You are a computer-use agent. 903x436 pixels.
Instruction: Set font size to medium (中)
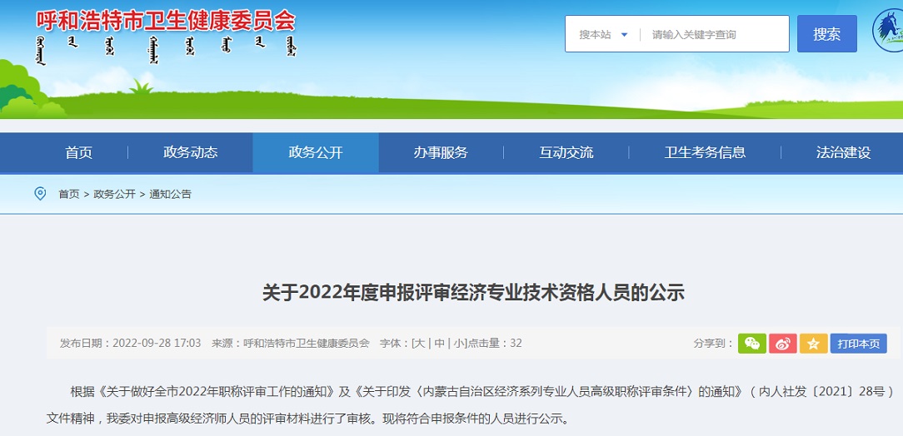(x=438, y=344)
